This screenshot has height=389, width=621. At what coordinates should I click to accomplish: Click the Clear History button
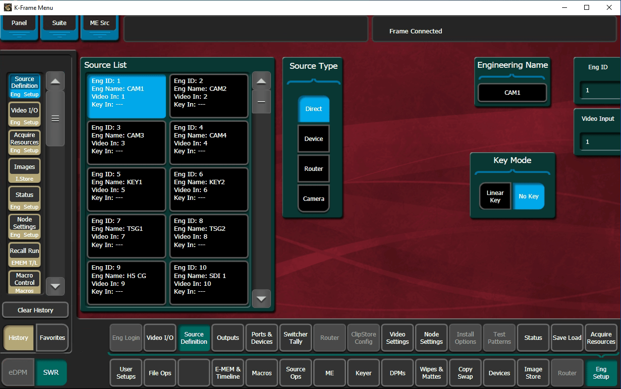pos(35,310)
